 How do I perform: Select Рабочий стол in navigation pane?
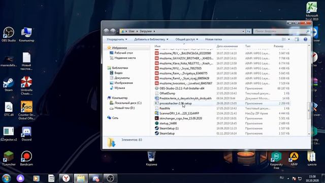tap(123, 53)
